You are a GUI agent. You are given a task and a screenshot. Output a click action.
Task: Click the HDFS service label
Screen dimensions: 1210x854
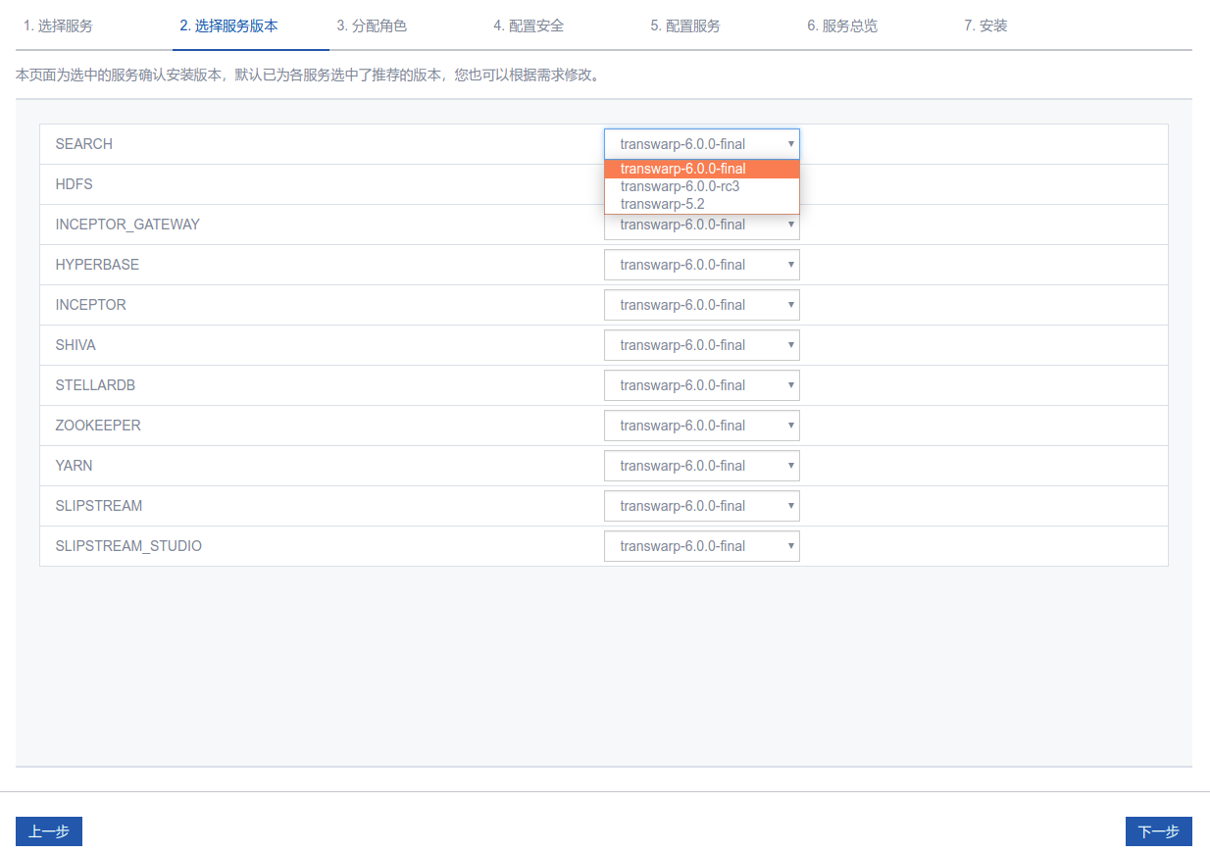click(75, 184)
